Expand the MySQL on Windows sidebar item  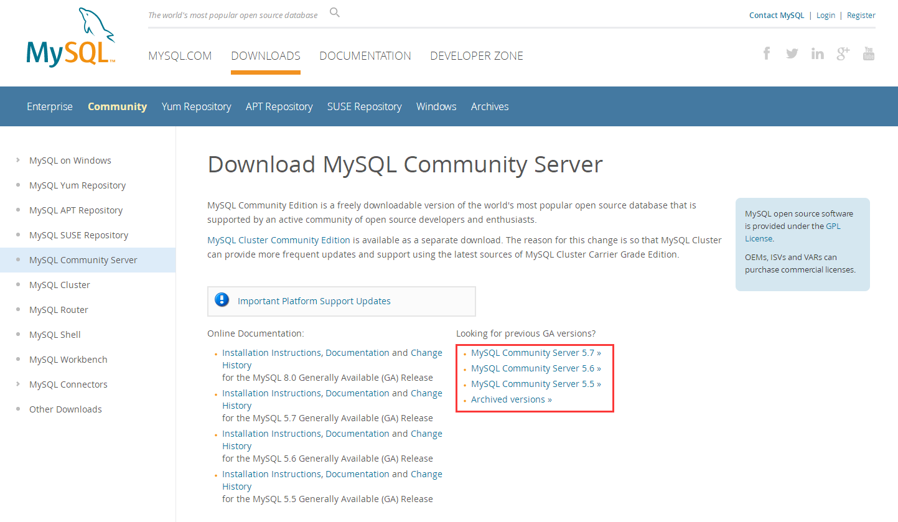(18, 161)
